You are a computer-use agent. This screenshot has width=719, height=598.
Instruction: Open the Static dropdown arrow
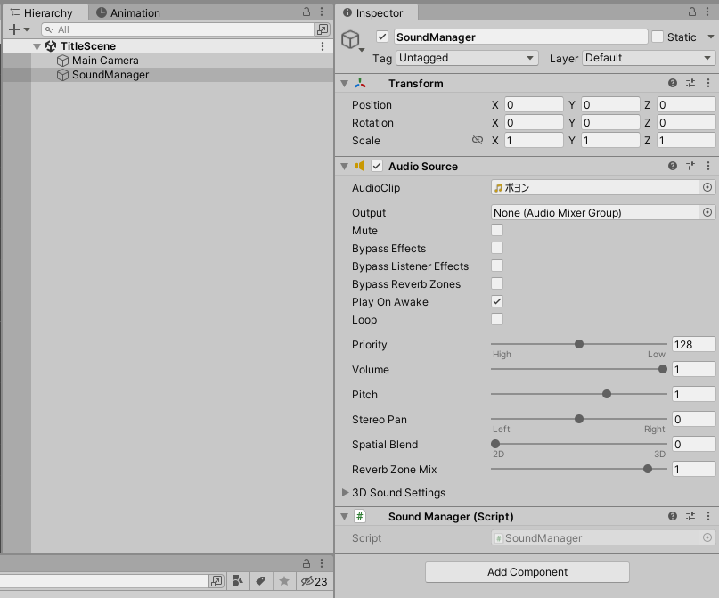[710, 37]
